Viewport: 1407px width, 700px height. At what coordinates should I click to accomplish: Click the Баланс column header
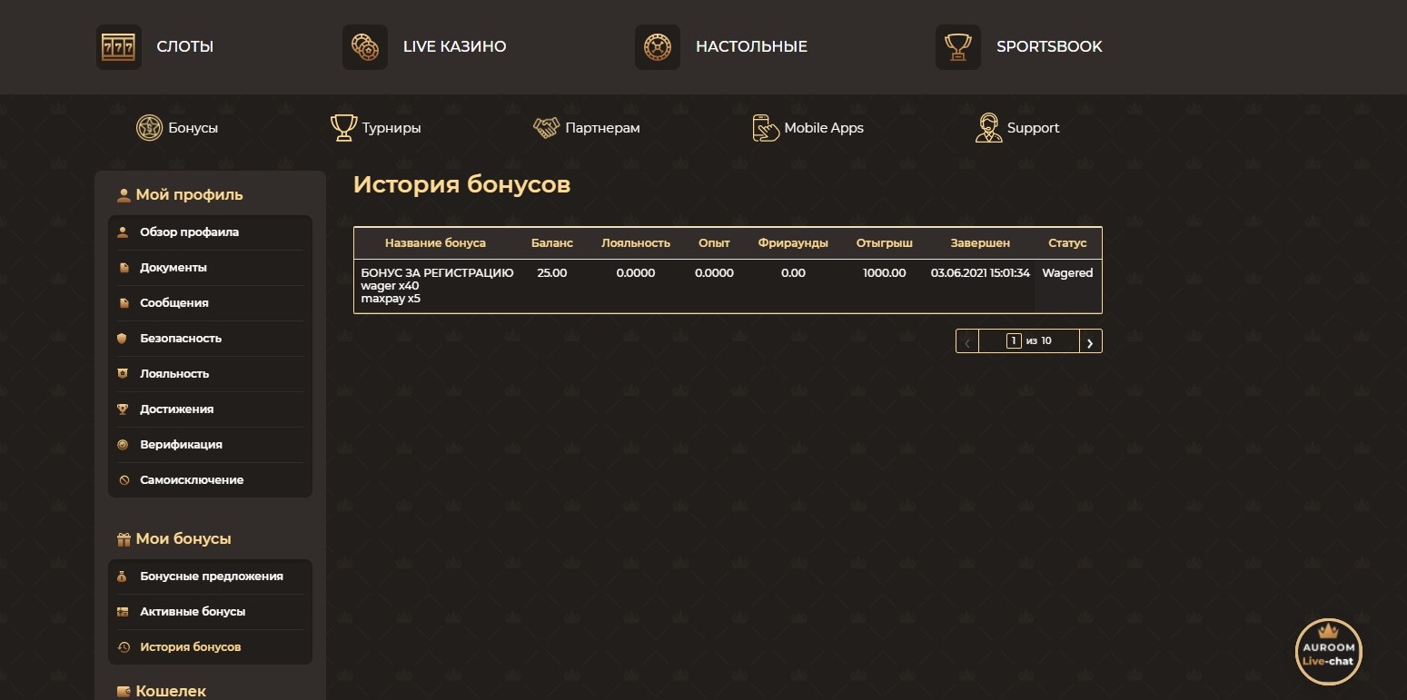[x=552, y=243]
